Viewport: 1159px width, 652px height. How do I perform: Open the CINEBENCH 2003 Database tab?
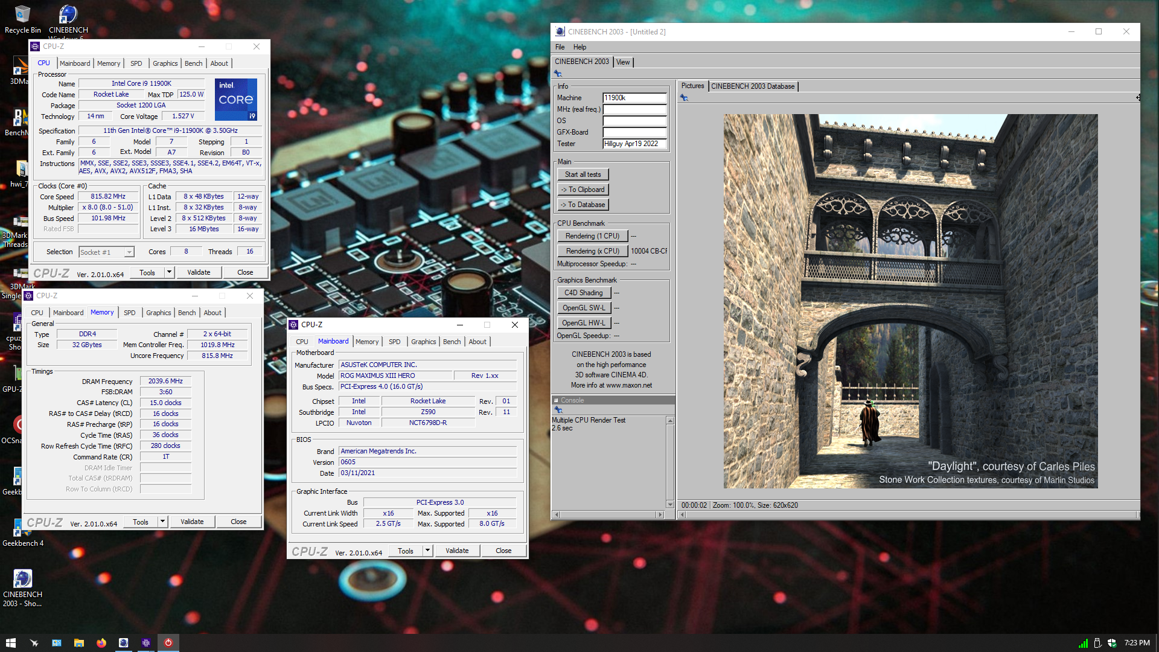[753, 86]
